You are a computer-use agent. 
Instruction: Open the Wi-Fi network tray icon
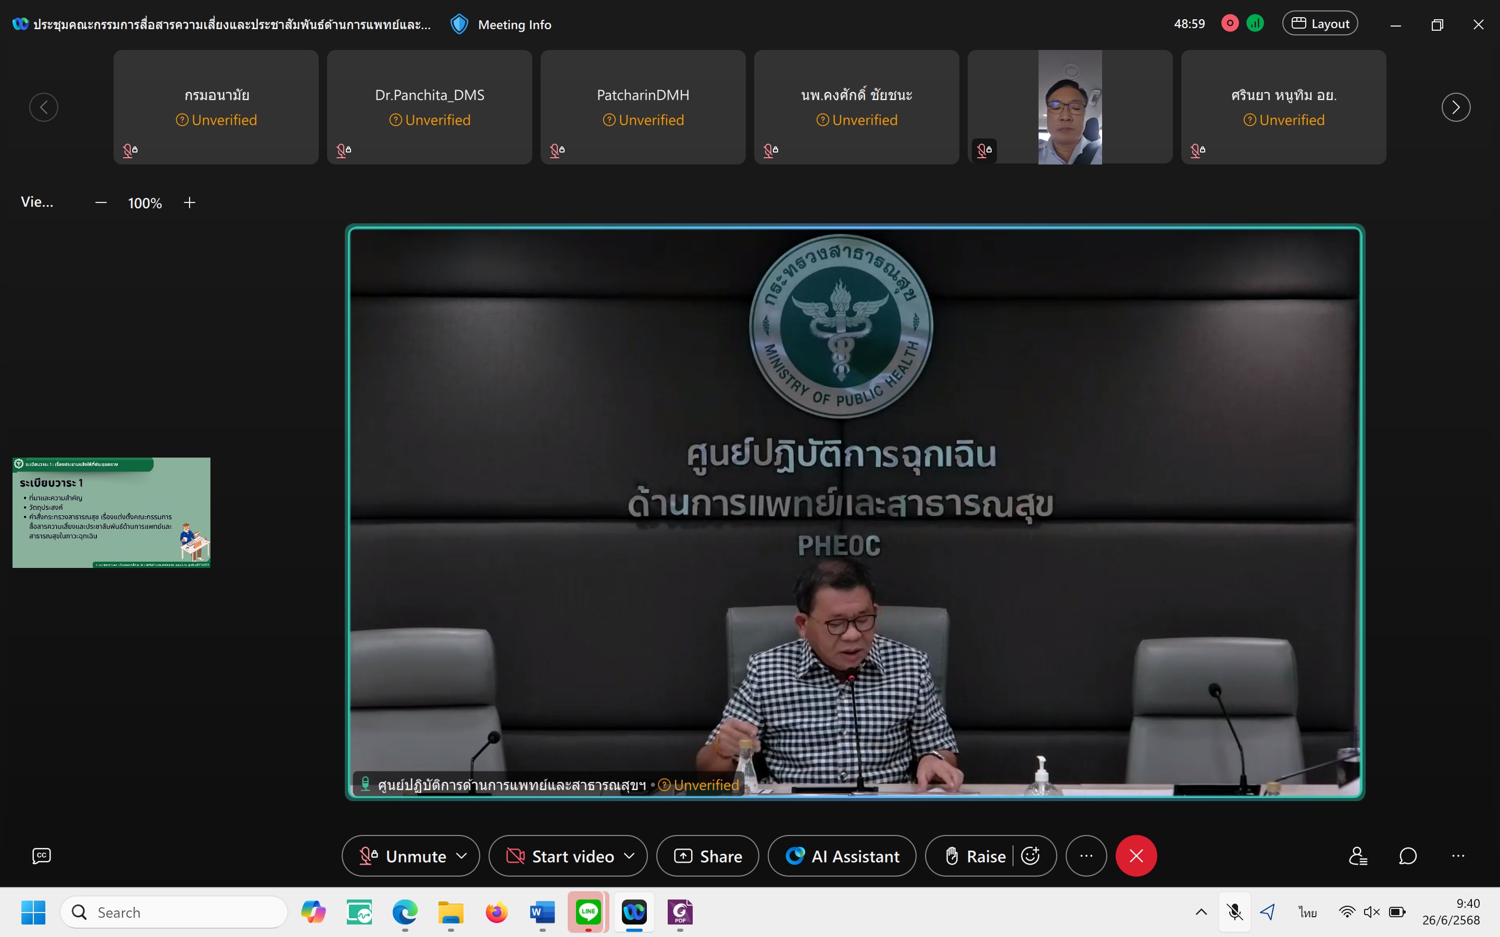(x=1346, y=911)
